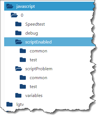Open the debug folder icon
This screenshot has width=102, height=119.
[18, 33]
